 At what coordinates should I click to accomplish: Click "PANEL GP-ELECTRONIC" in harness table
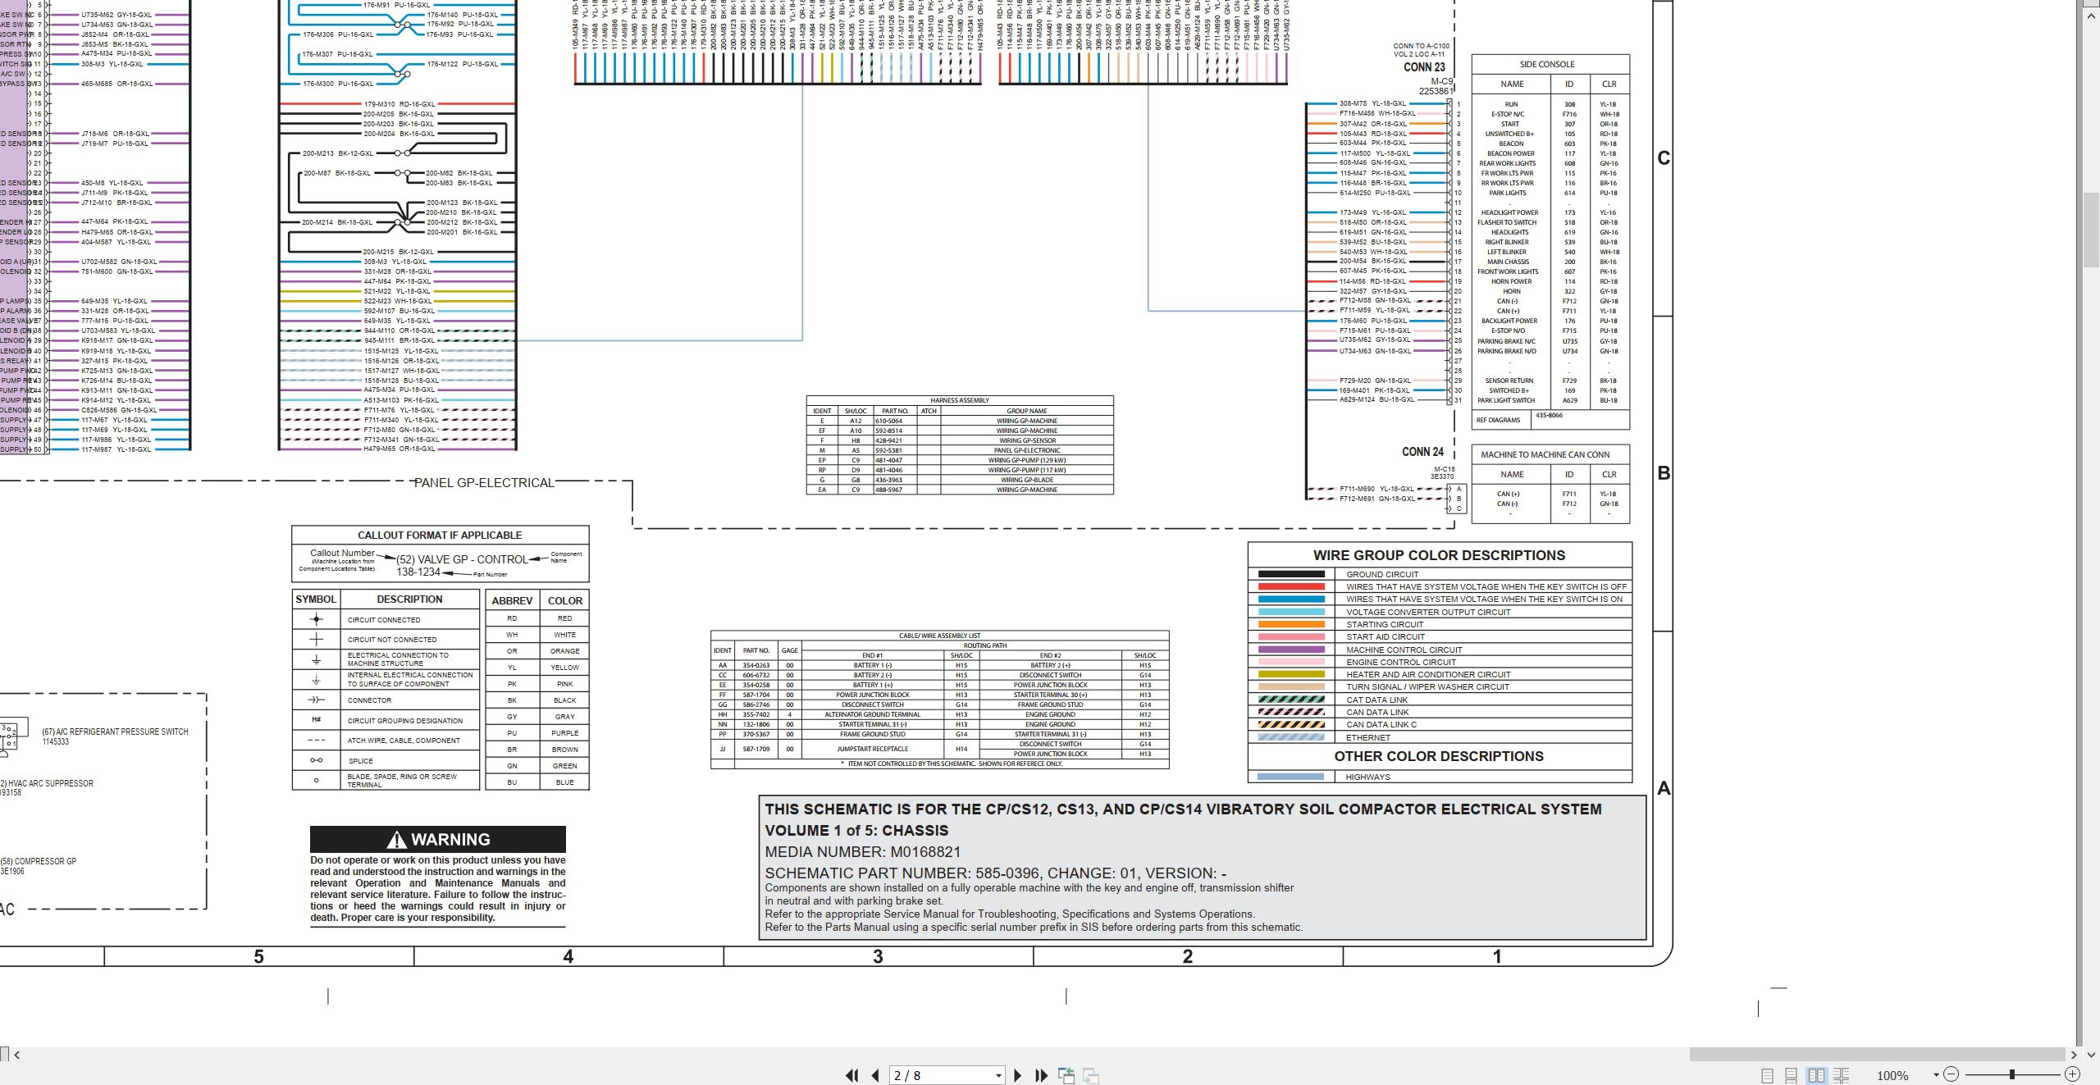click(x=1027, y=450)
